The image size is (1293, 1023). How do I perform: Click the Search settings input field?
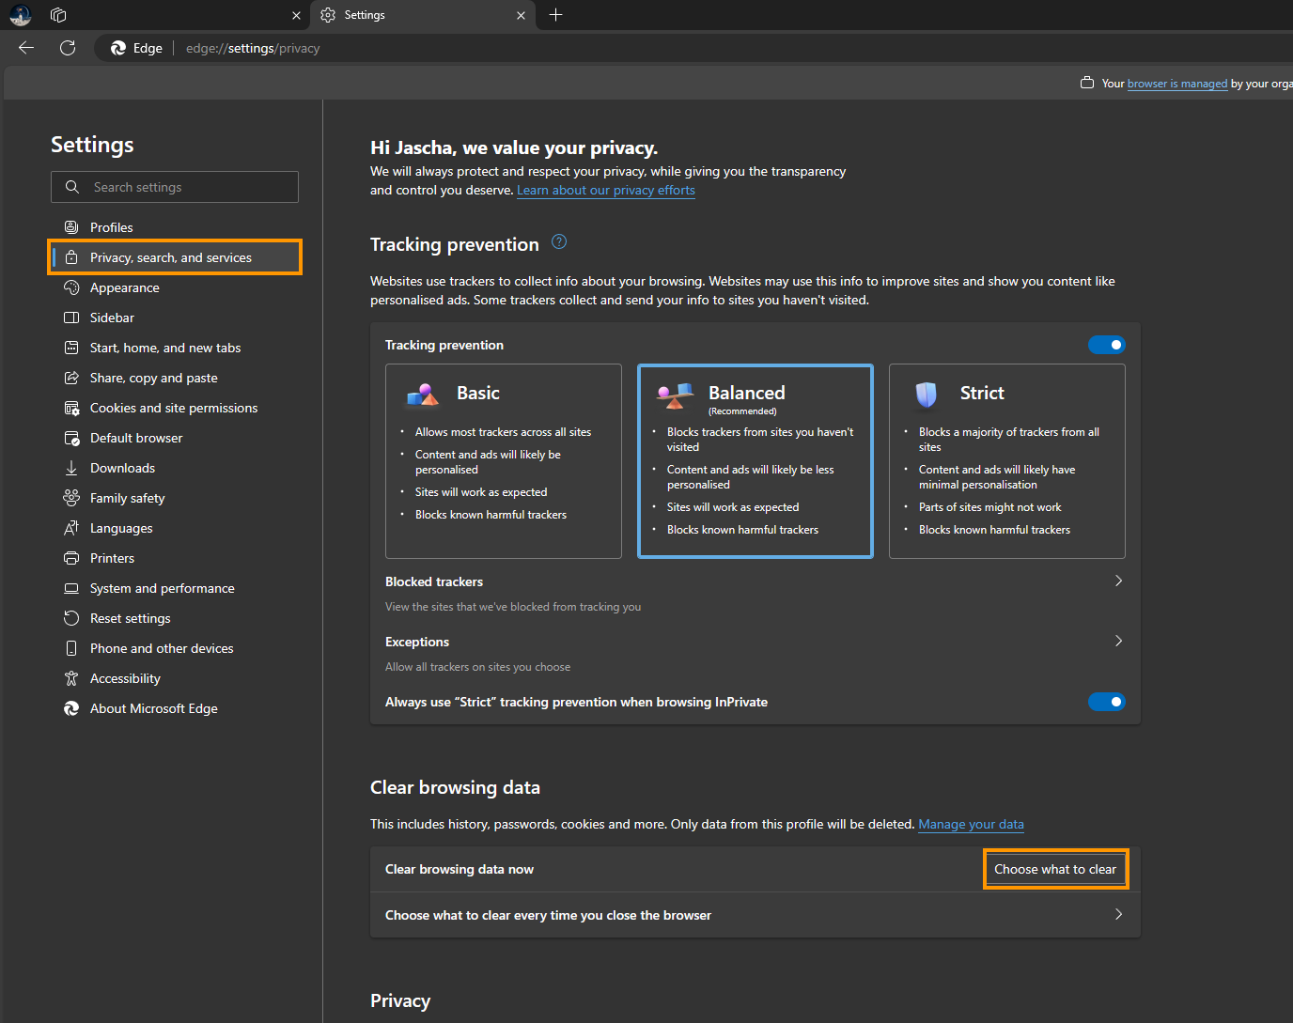(175, 187)
